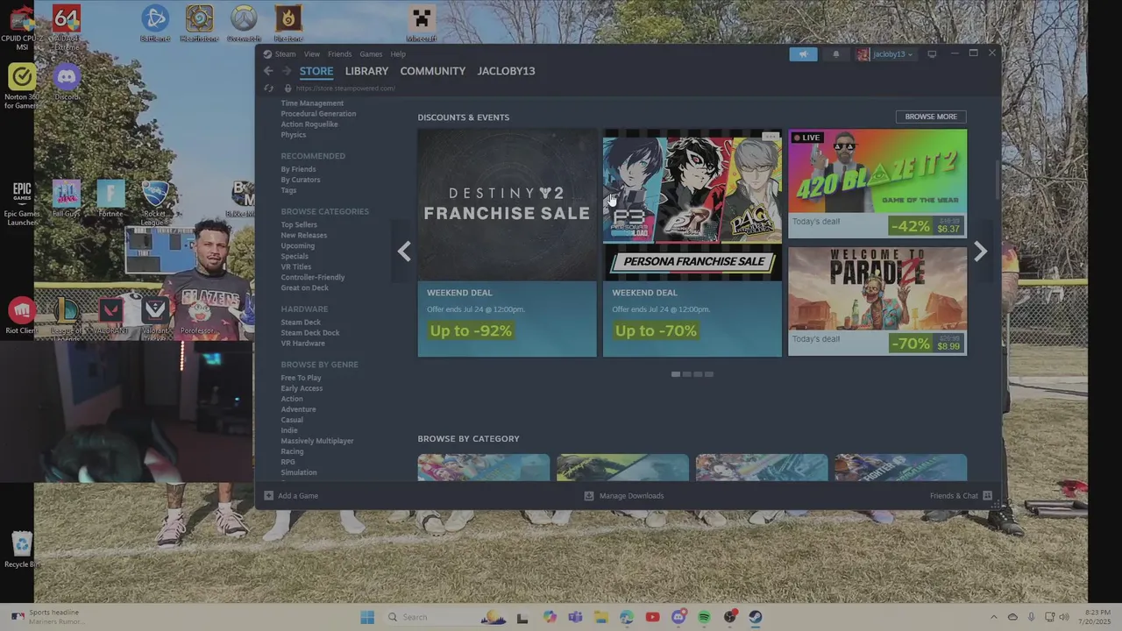Open the 420 Blaze It 2 deal

point(877,183)
